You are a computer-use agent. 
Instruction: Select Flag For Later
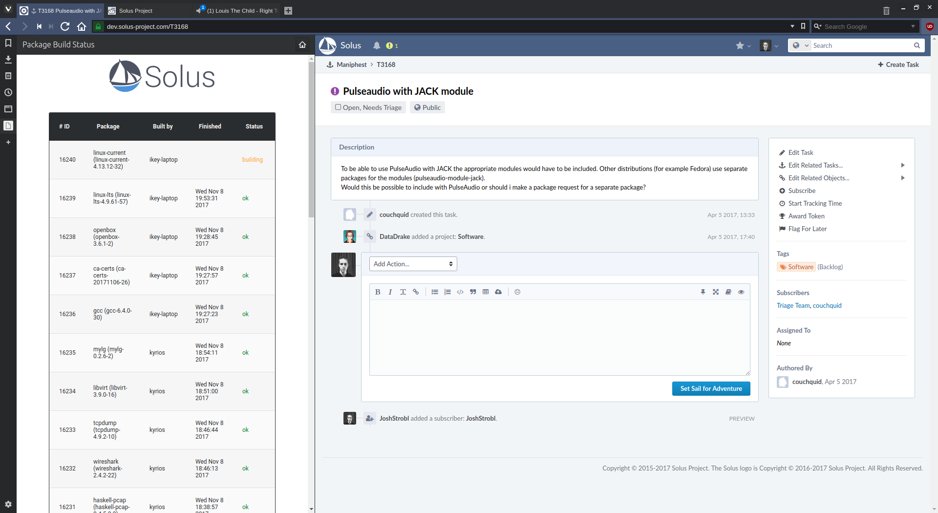pyautogui.click(x=807, y=229)
